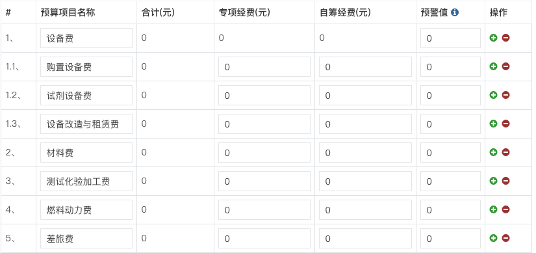Delete the 材料费 row with red minus
The image size is (536, 253).
(505, 152)
